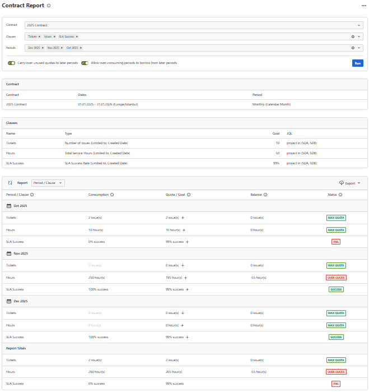Remove the SLA Success clause tag
Image resolution: width=369 pixels, height=392 pixels.
tap(77, 36)
